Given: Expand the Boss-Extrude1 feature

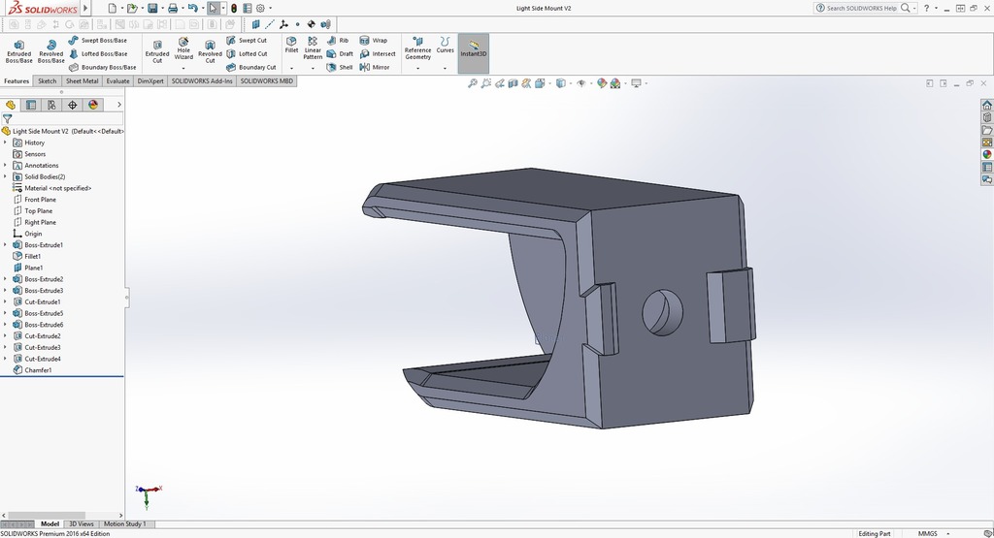Looking at the screenshot, I should point(6,245).
